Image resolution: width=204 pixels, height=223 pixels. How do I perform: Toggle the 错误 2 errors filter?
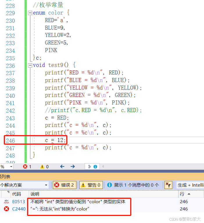pos(65,185)
